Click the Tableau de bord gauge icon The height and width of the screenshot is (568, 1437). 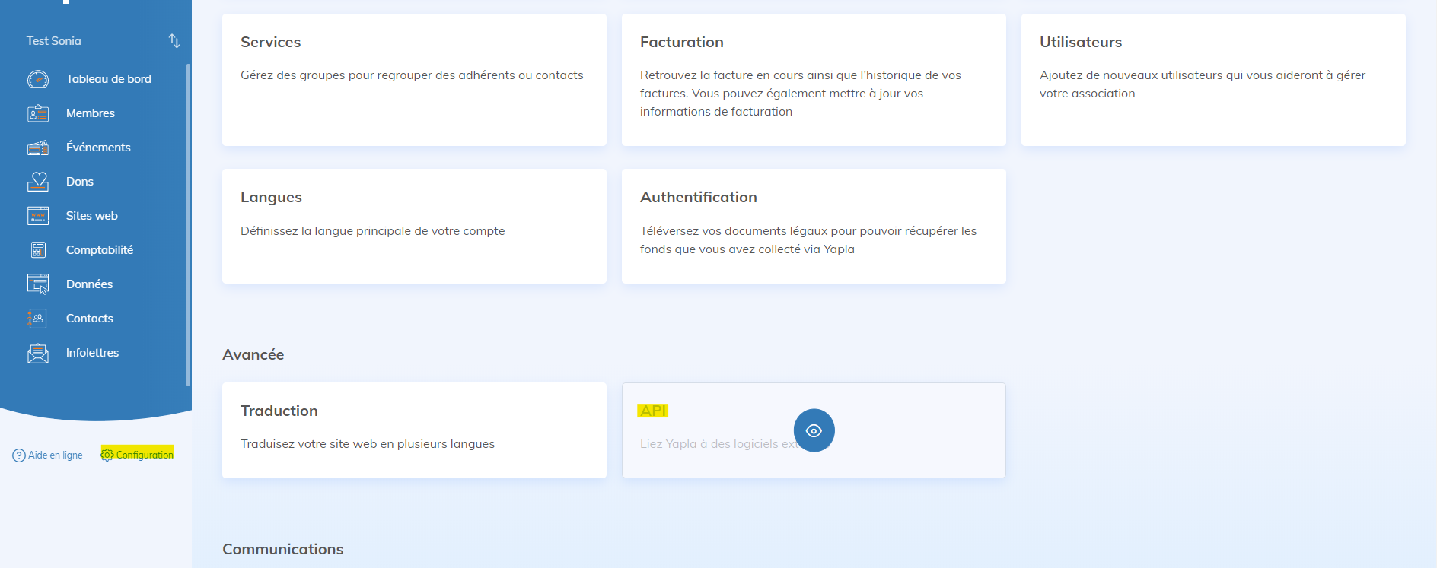[38, 79]
